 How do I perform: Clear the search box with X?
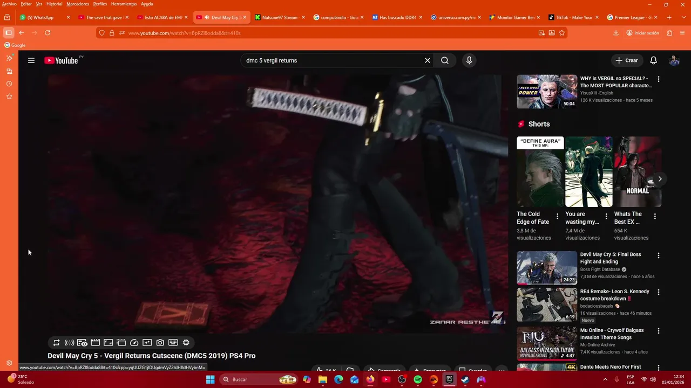[x=427, y=60]
